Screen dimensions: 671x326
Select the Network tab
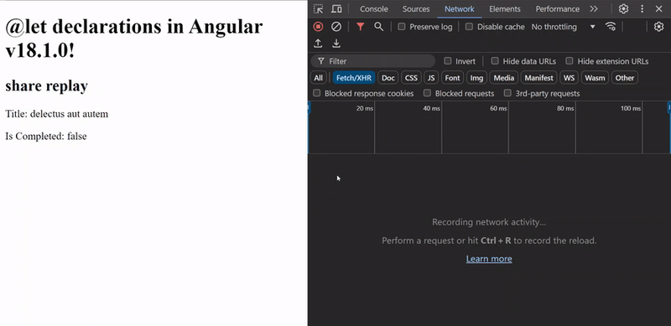tap(459, 9)
